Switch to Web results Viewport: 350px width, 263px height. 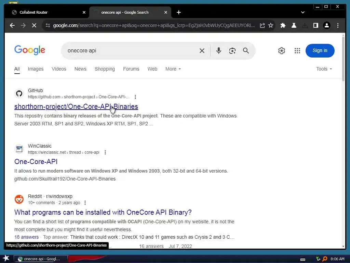[152, 69]
